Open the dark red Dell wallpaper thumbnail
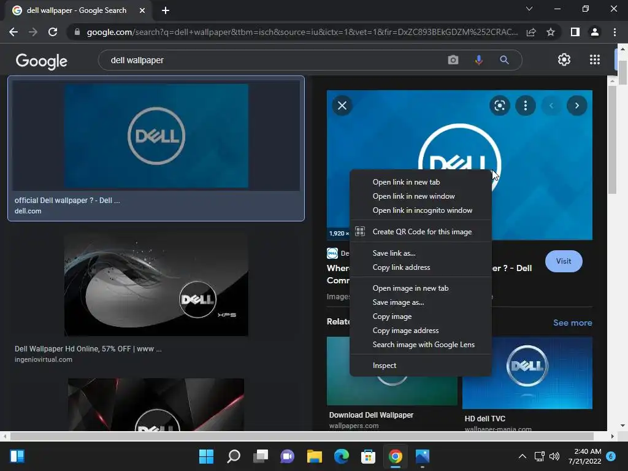The height and width of the screenshot is (471, 628). (156, 405)
